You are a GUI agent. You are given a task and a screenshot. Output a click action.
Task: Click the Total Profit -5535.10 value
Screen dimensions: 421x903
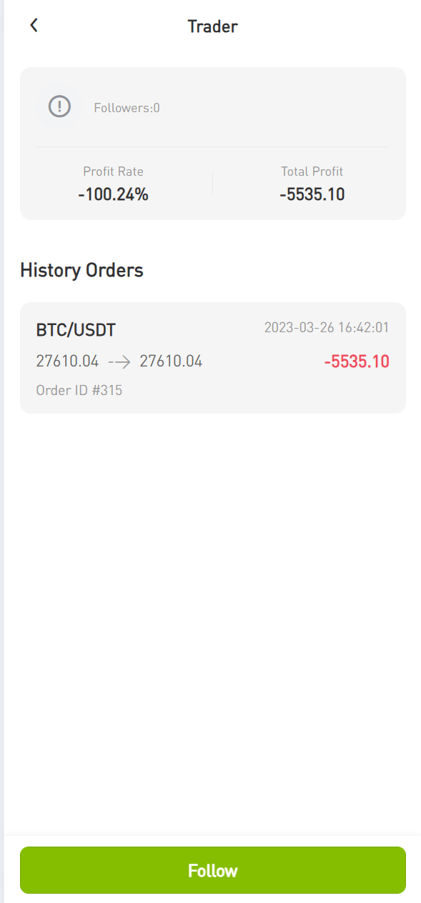pos(312,194)
